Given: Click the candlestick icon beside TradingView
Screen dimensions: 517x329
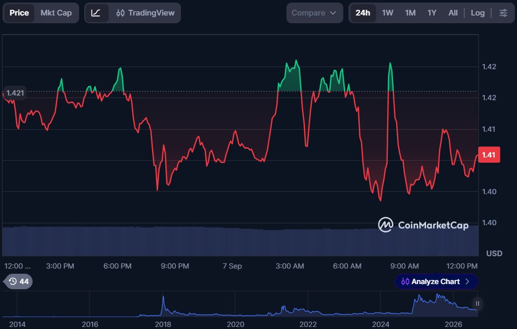Looking at the screenshot, I should 120,13.
